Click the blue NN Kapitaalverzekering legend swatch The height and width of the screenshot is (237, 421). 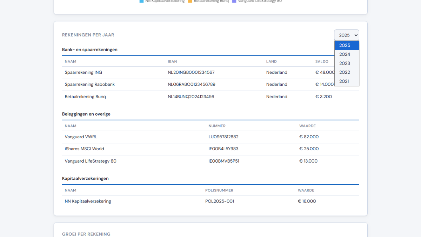tap(141, 1)
